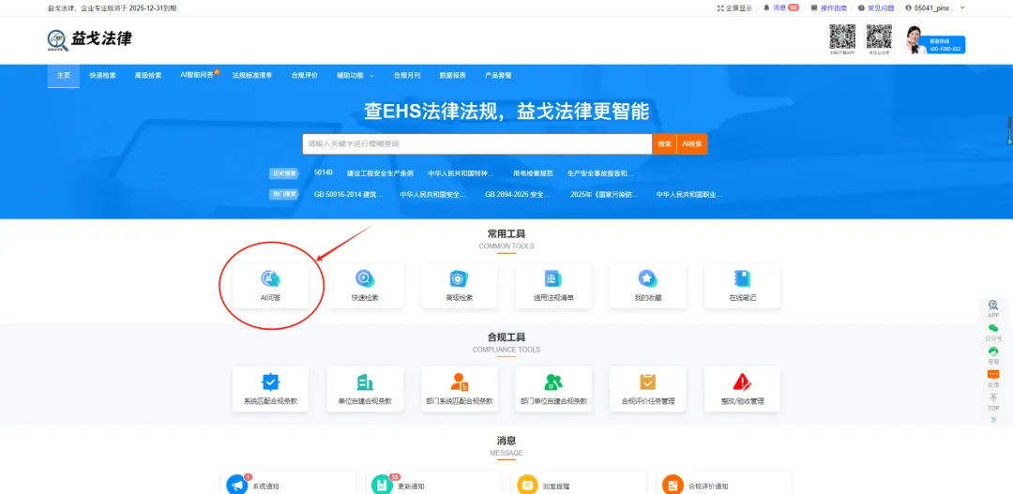Image resolution: width=1013 pixels, height=494 pixels.
Task: Select the 主页 nav tab
Action: click(64, 75)
